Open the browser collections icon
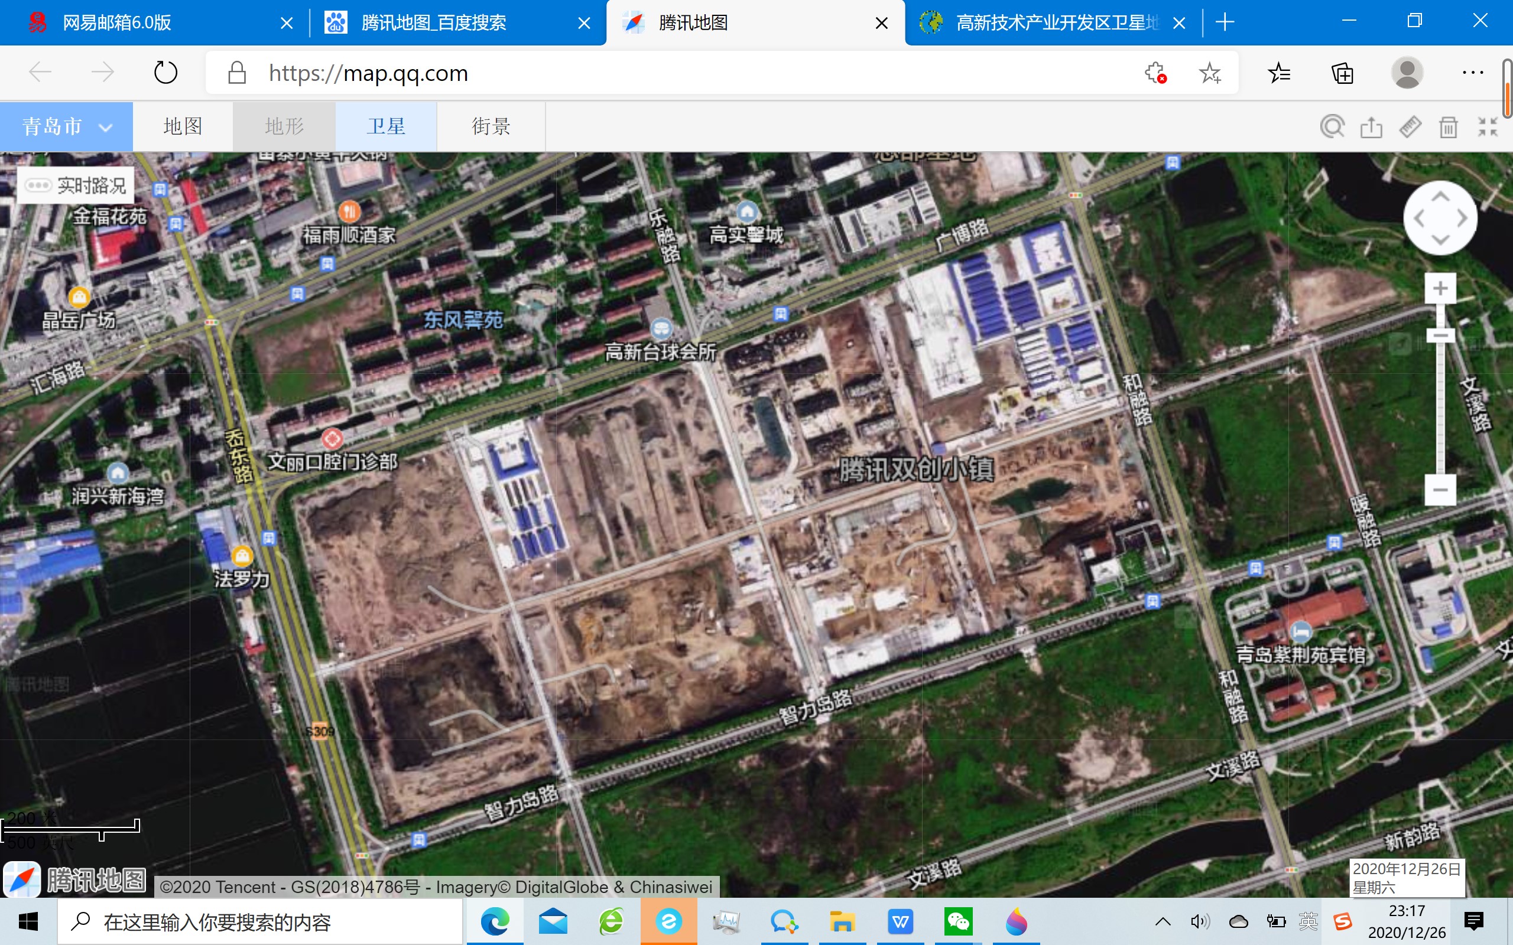The image size is (1513, 945). (1342, 73)
